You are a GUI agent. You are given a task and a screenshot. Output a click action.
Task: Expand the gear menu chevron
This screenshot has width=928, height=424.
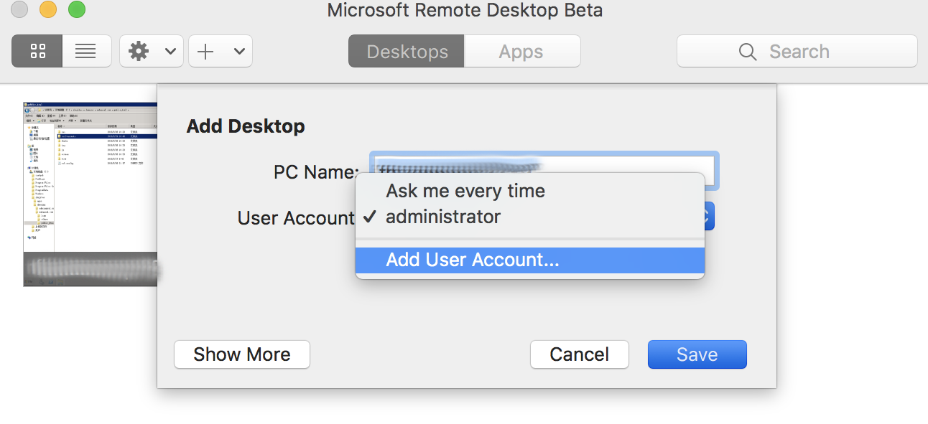(170, 52)
